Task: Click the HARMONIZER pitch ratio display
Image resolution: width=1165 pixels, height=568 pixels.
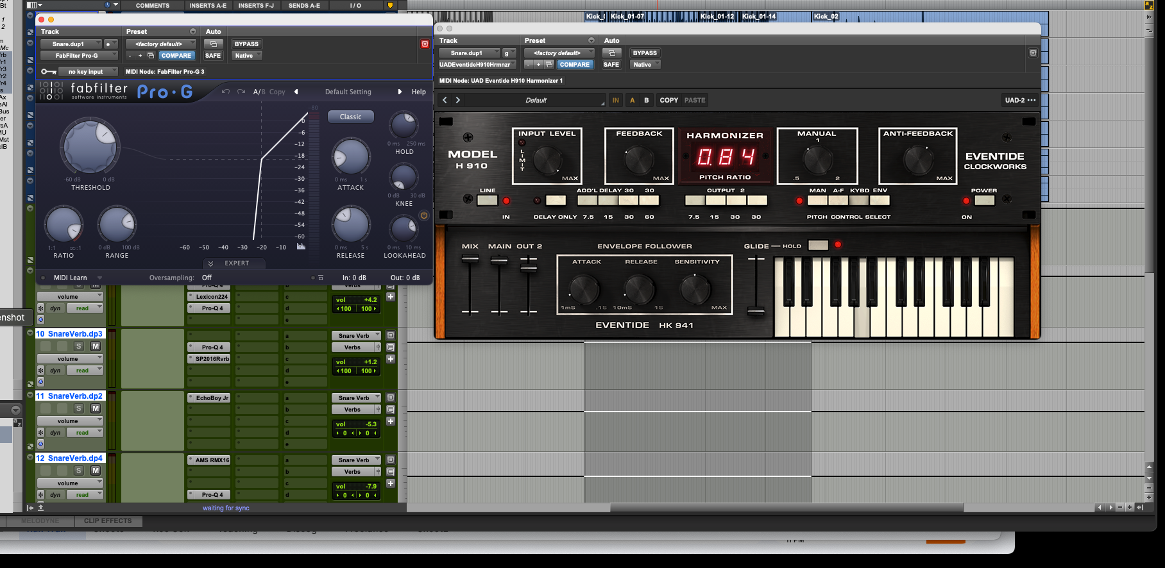Action: pyautogui.click(x=726, y=156)
